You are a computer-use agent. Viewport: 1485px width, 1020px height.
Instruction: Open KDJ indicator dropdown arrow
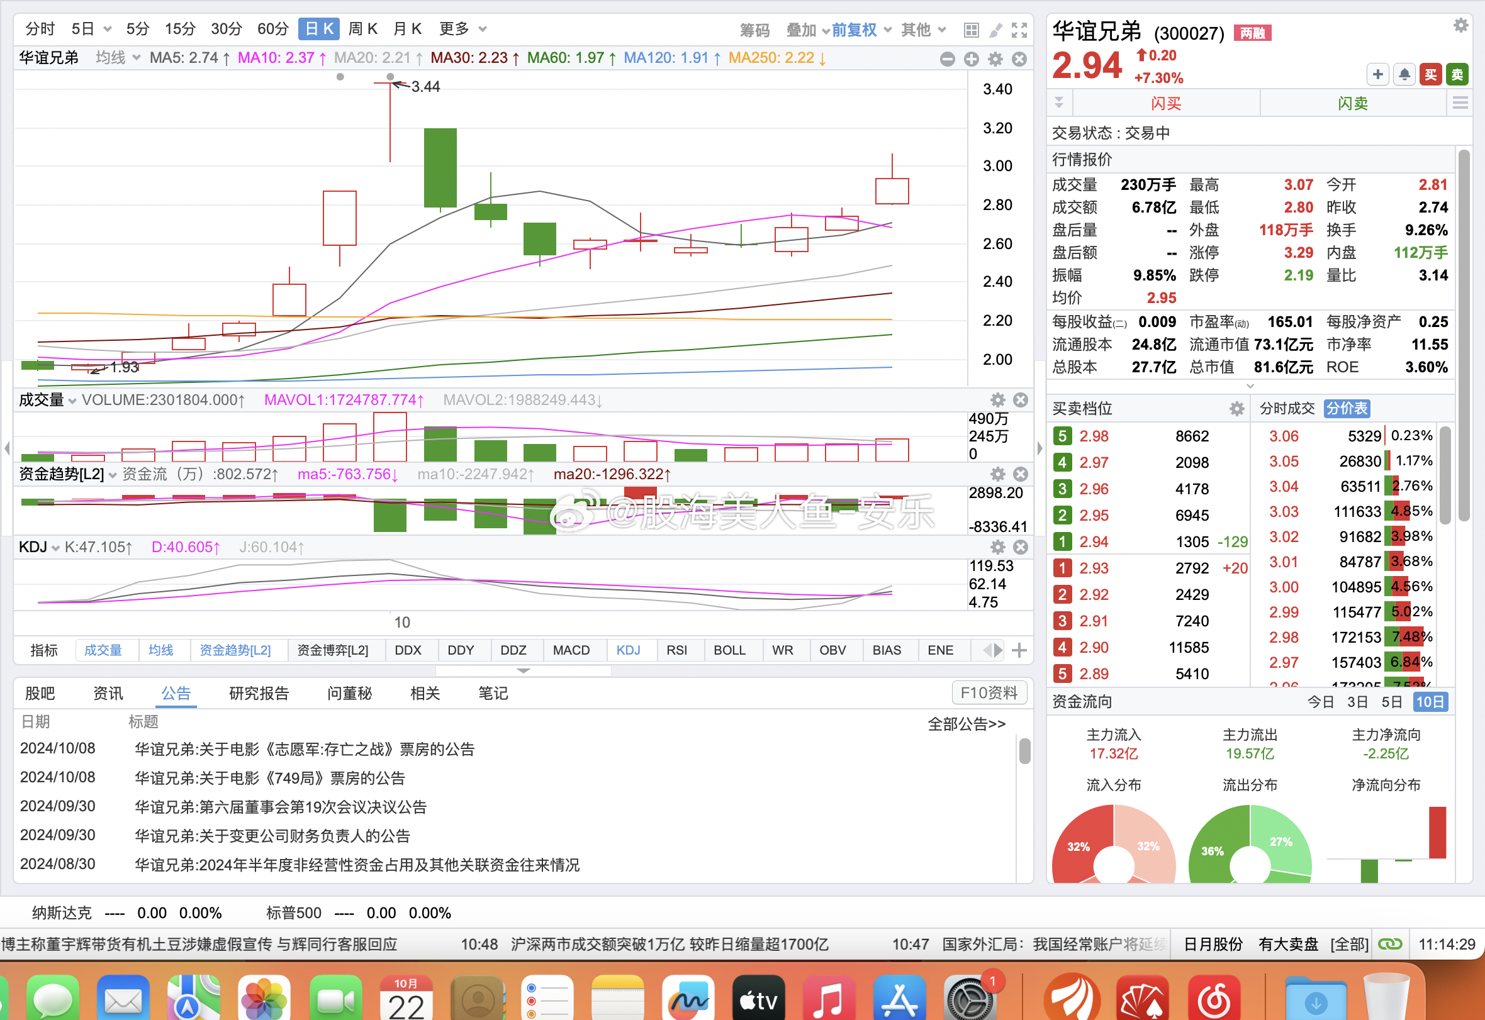pyautogui.click(x=55, y=548)
